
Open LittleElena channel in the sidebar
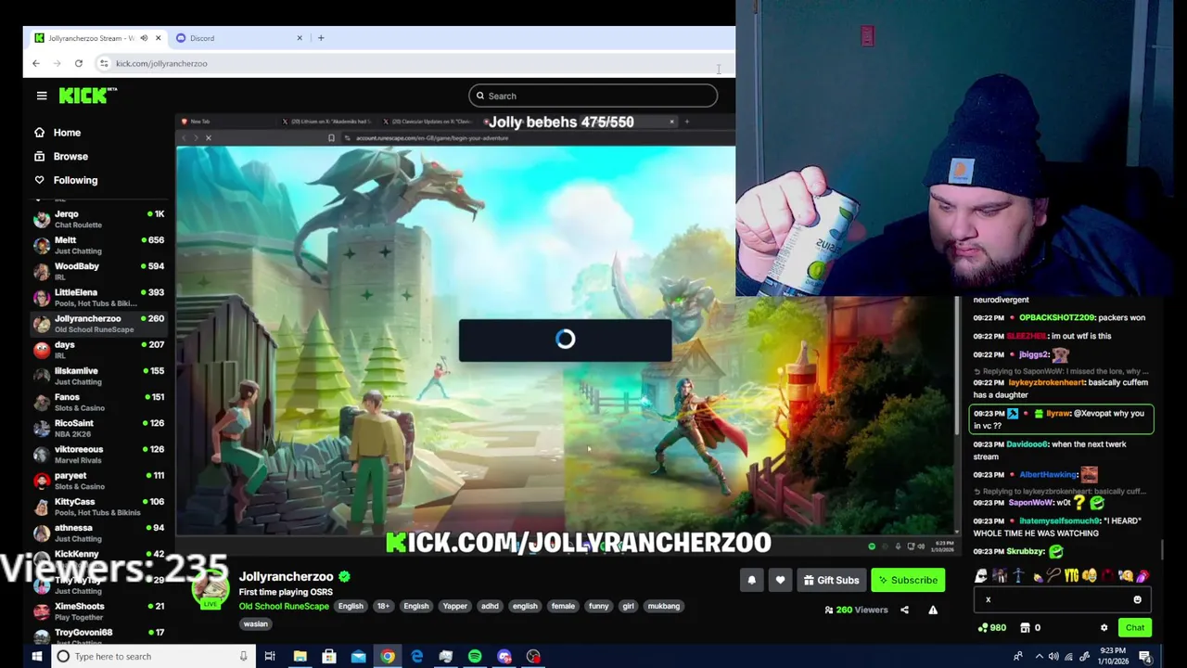click(99, 297)
